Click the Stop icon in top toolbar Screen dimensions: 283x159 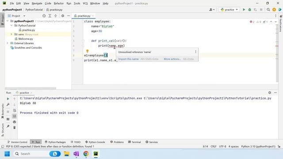261,10
